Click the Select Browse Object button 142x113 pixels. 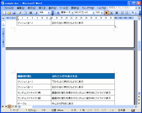click(139, 100)
